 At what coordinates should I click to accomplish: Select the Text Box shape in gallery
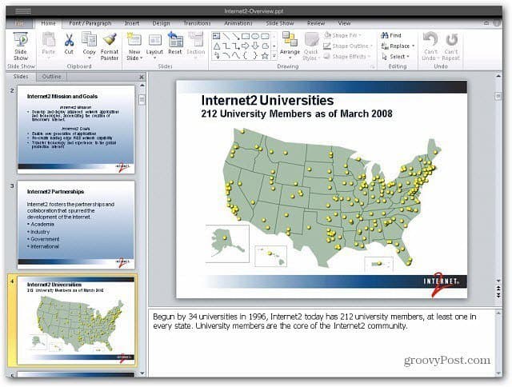coord(216,36)
